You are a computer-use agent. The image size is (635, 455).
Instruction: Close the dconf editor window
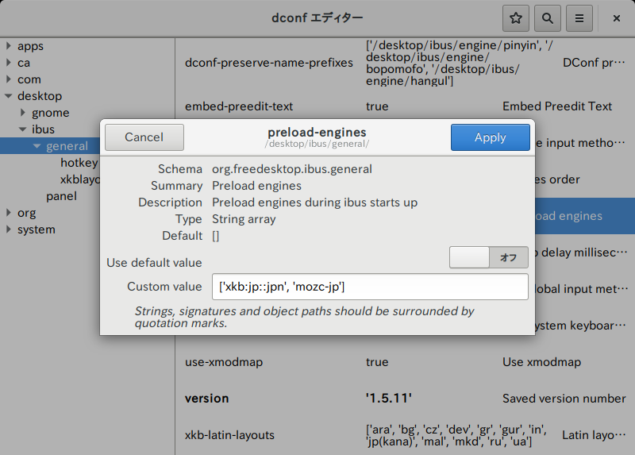(x=617, y=18)
